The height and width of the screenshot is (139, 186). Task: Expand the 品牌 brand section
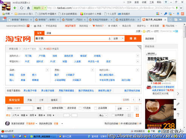tap(47, 70)
